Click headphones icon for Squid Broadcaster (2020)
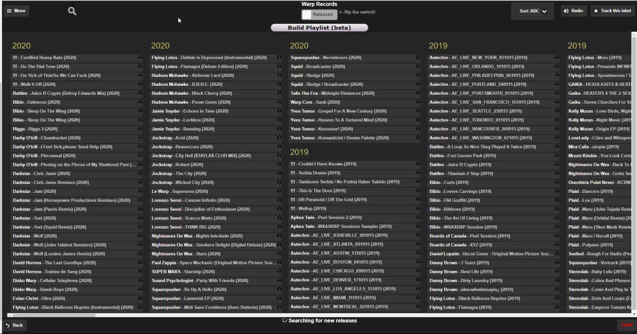The image size is (637, 334). [x=418, y=66]
